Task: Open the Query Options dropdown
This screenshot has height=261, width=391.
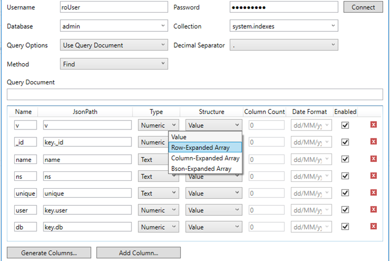Action: pos(114,45)
